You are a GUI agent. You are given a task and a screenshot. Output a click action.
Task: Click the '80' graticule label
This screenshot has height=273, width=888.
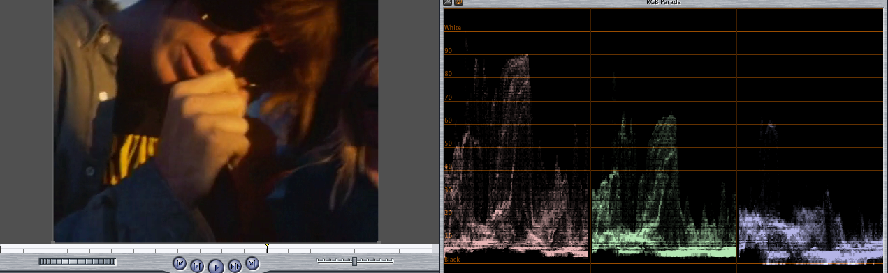(x=449, y=74)
